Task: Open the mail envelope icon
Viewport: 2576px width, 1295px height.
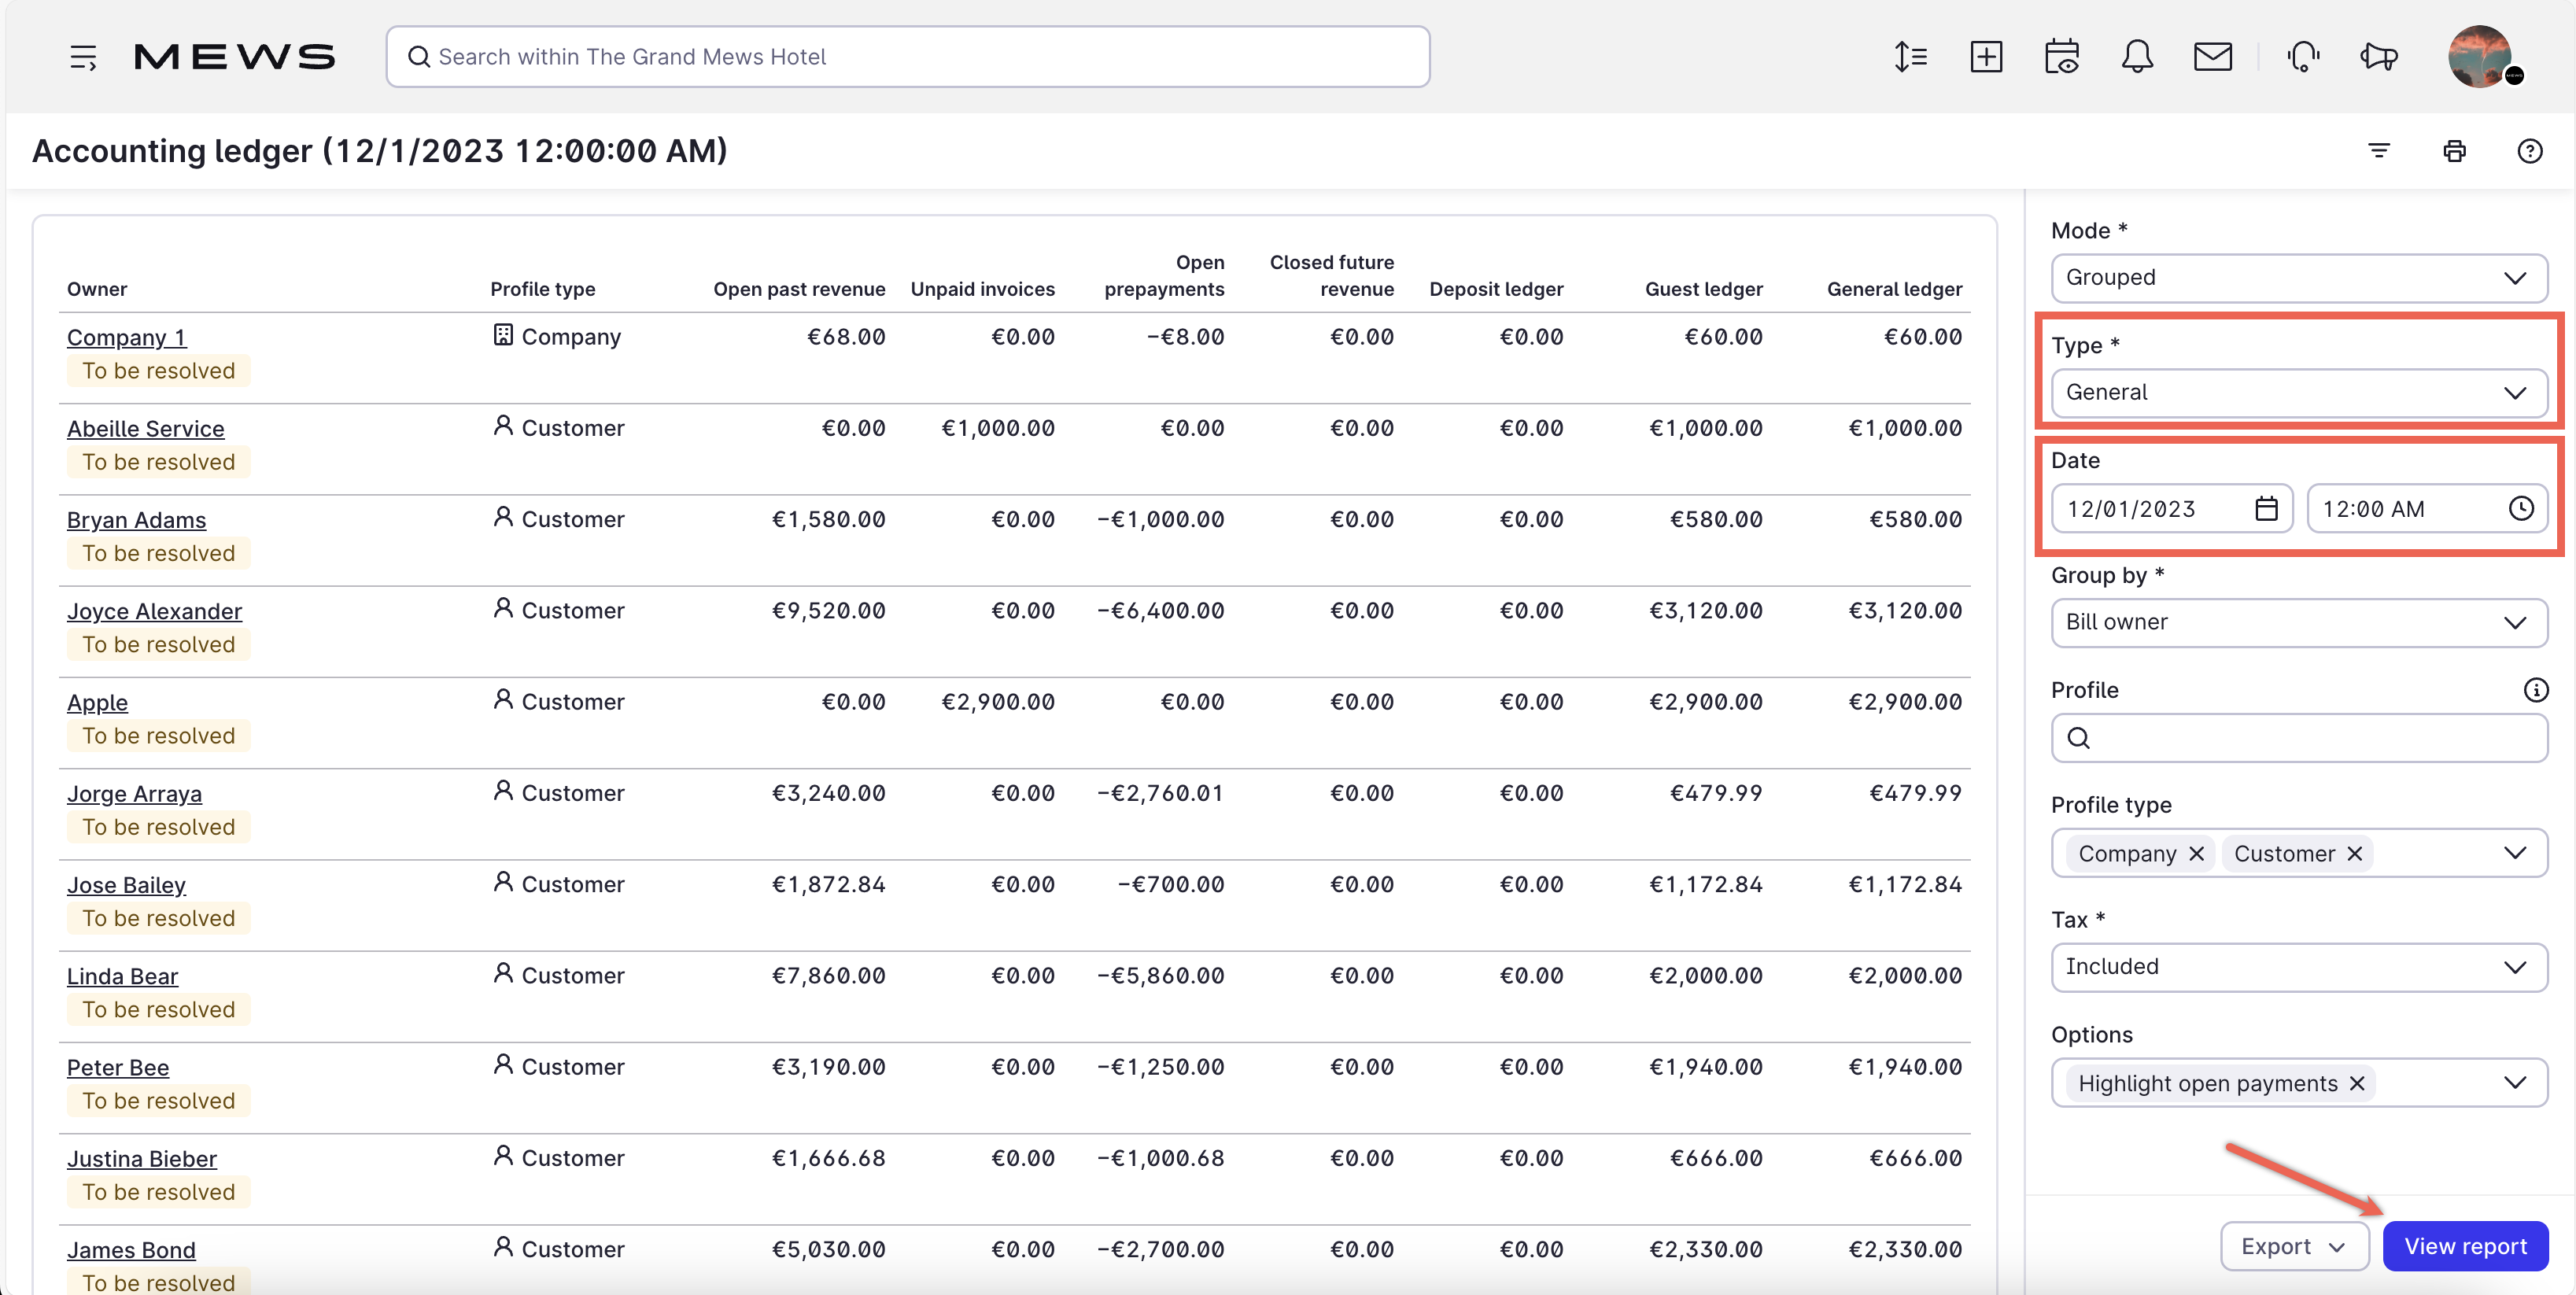Action: [x=2212, y=57]
